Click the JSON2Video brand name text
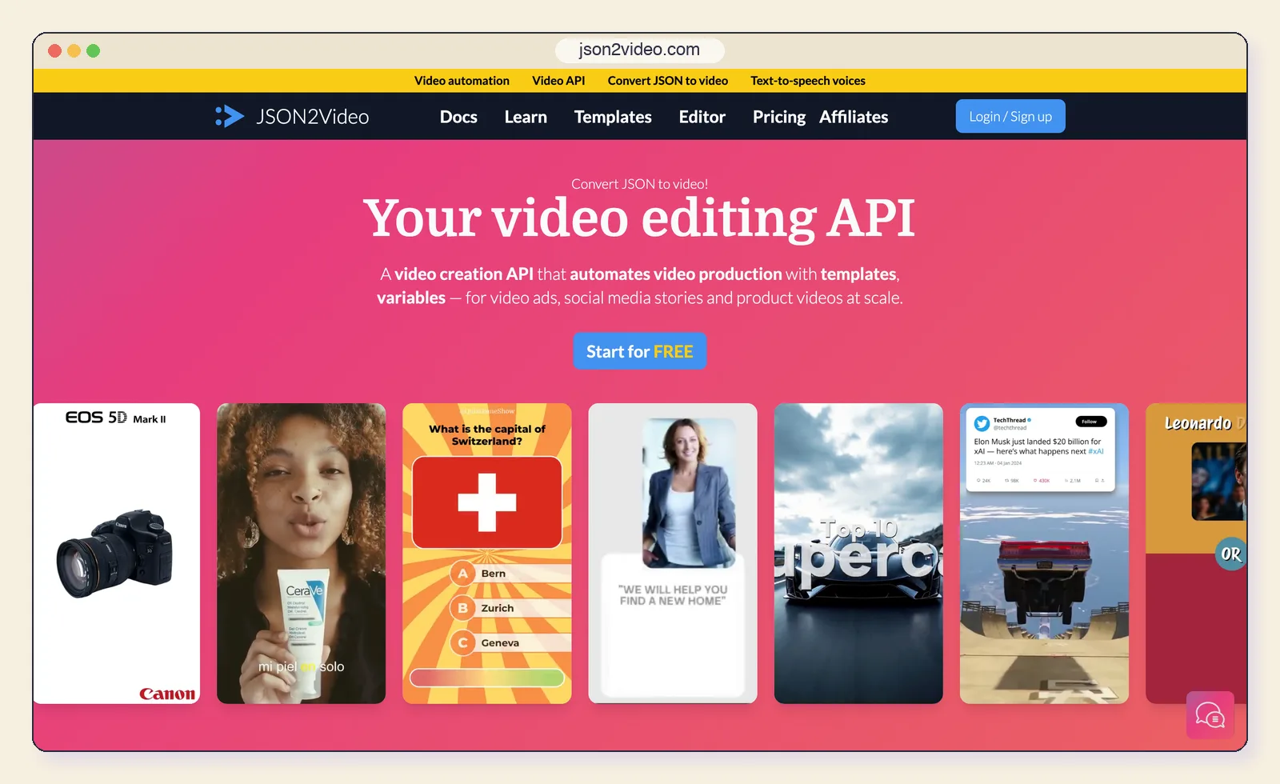This screenshot has height=784, width=1280. tap(313, 117)
